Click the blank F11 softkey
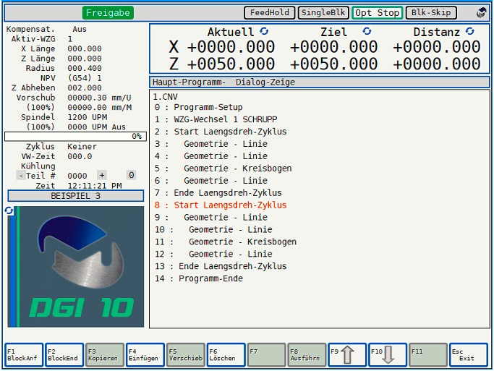494x371 pixels. tap(428, 355)
